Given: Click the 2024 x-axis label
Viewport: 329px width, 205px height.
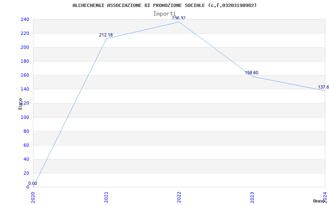Looking at the screenshot, I should [x=325, y=197].
